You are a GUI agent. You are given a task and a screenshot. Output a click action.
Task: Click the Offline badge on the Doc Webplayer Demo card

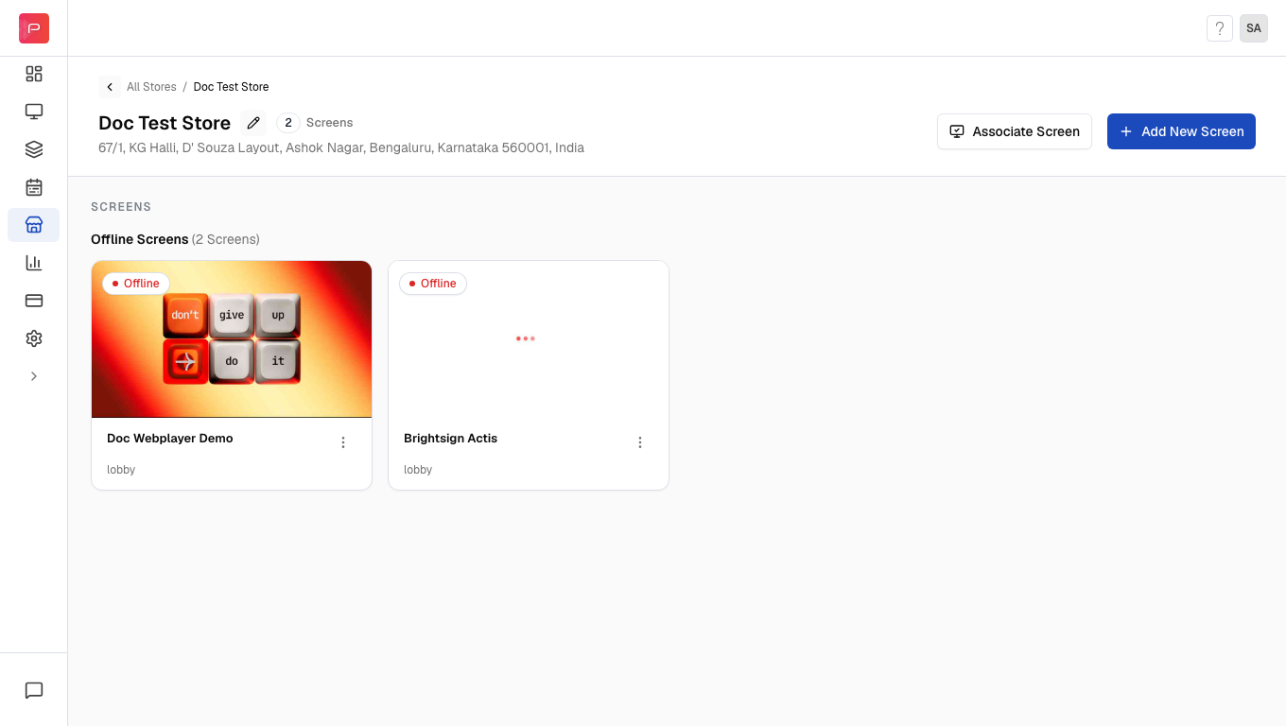click(x=136, y=284)
